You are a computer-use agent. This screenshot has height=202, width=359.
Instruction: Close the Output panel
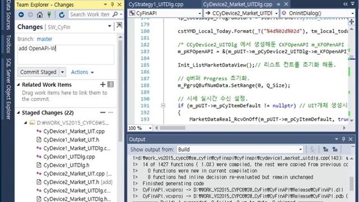(351, 139)
